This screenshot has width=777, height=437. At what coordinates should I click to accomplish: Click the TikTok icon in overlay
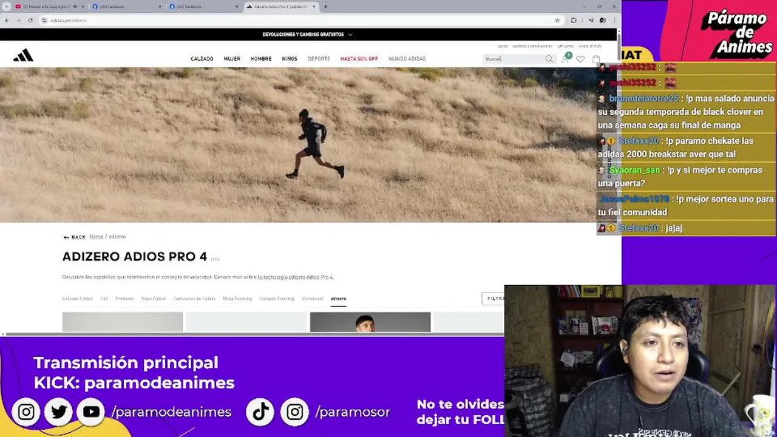261,412
